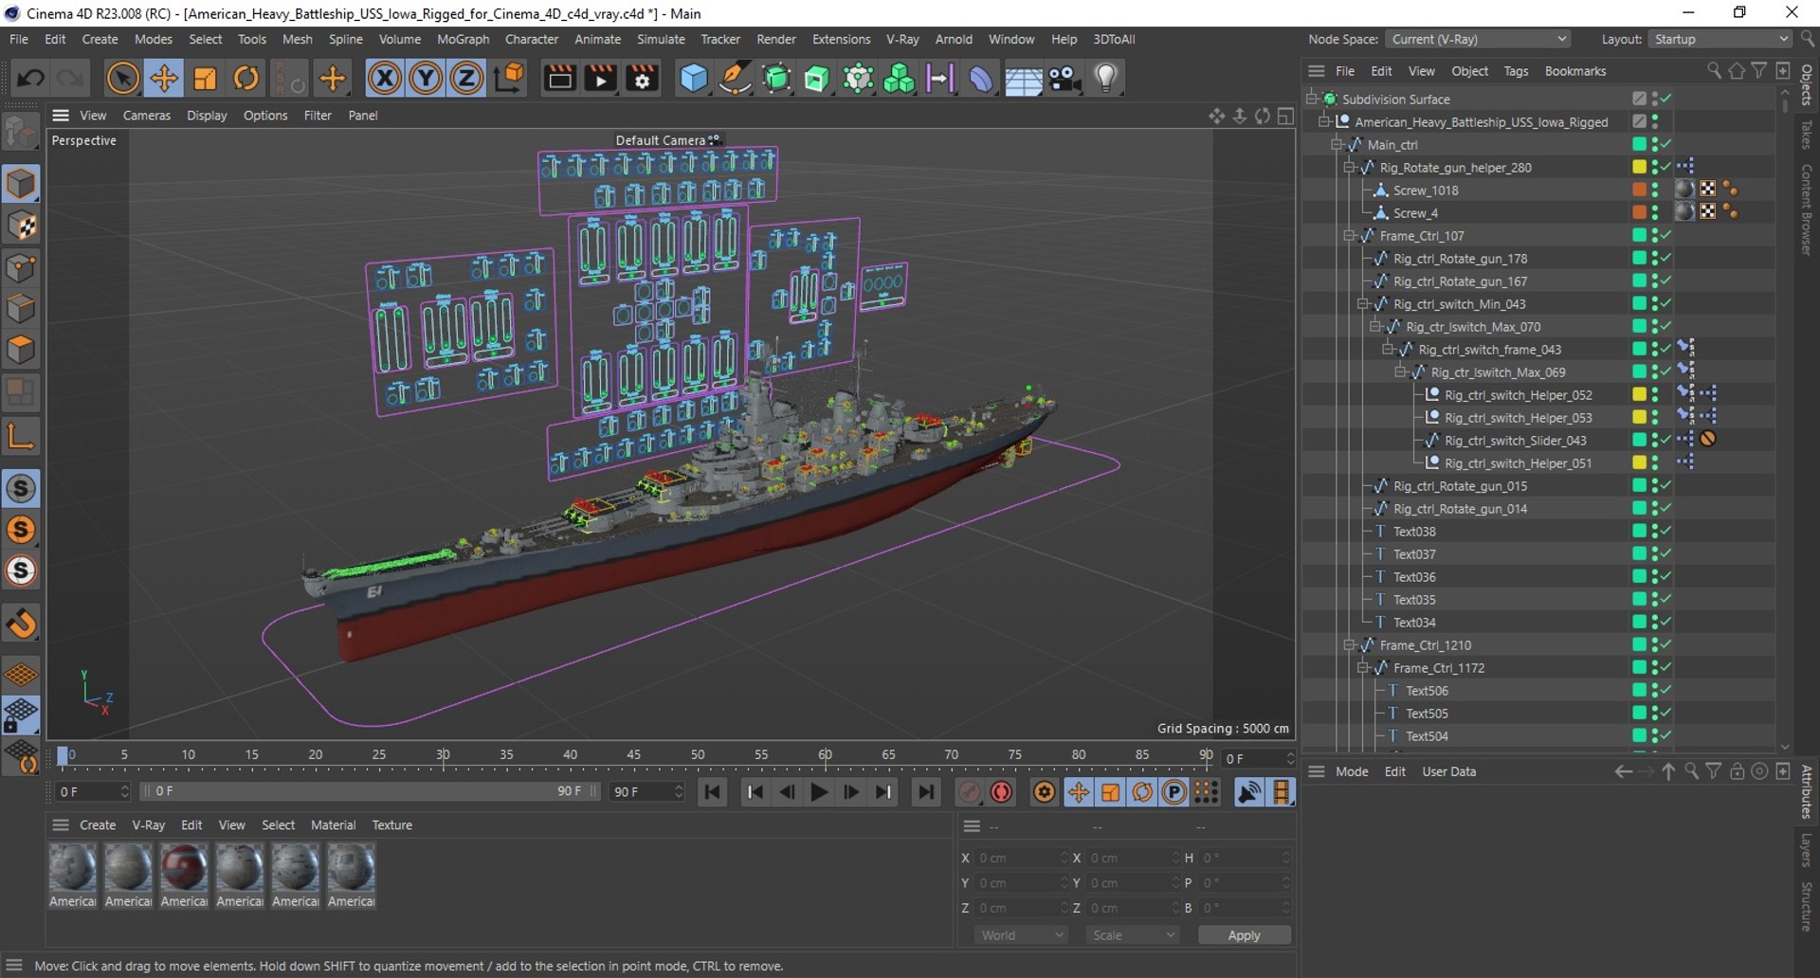
Task: Enable Axis mode L icon
Action: (21, 436)
